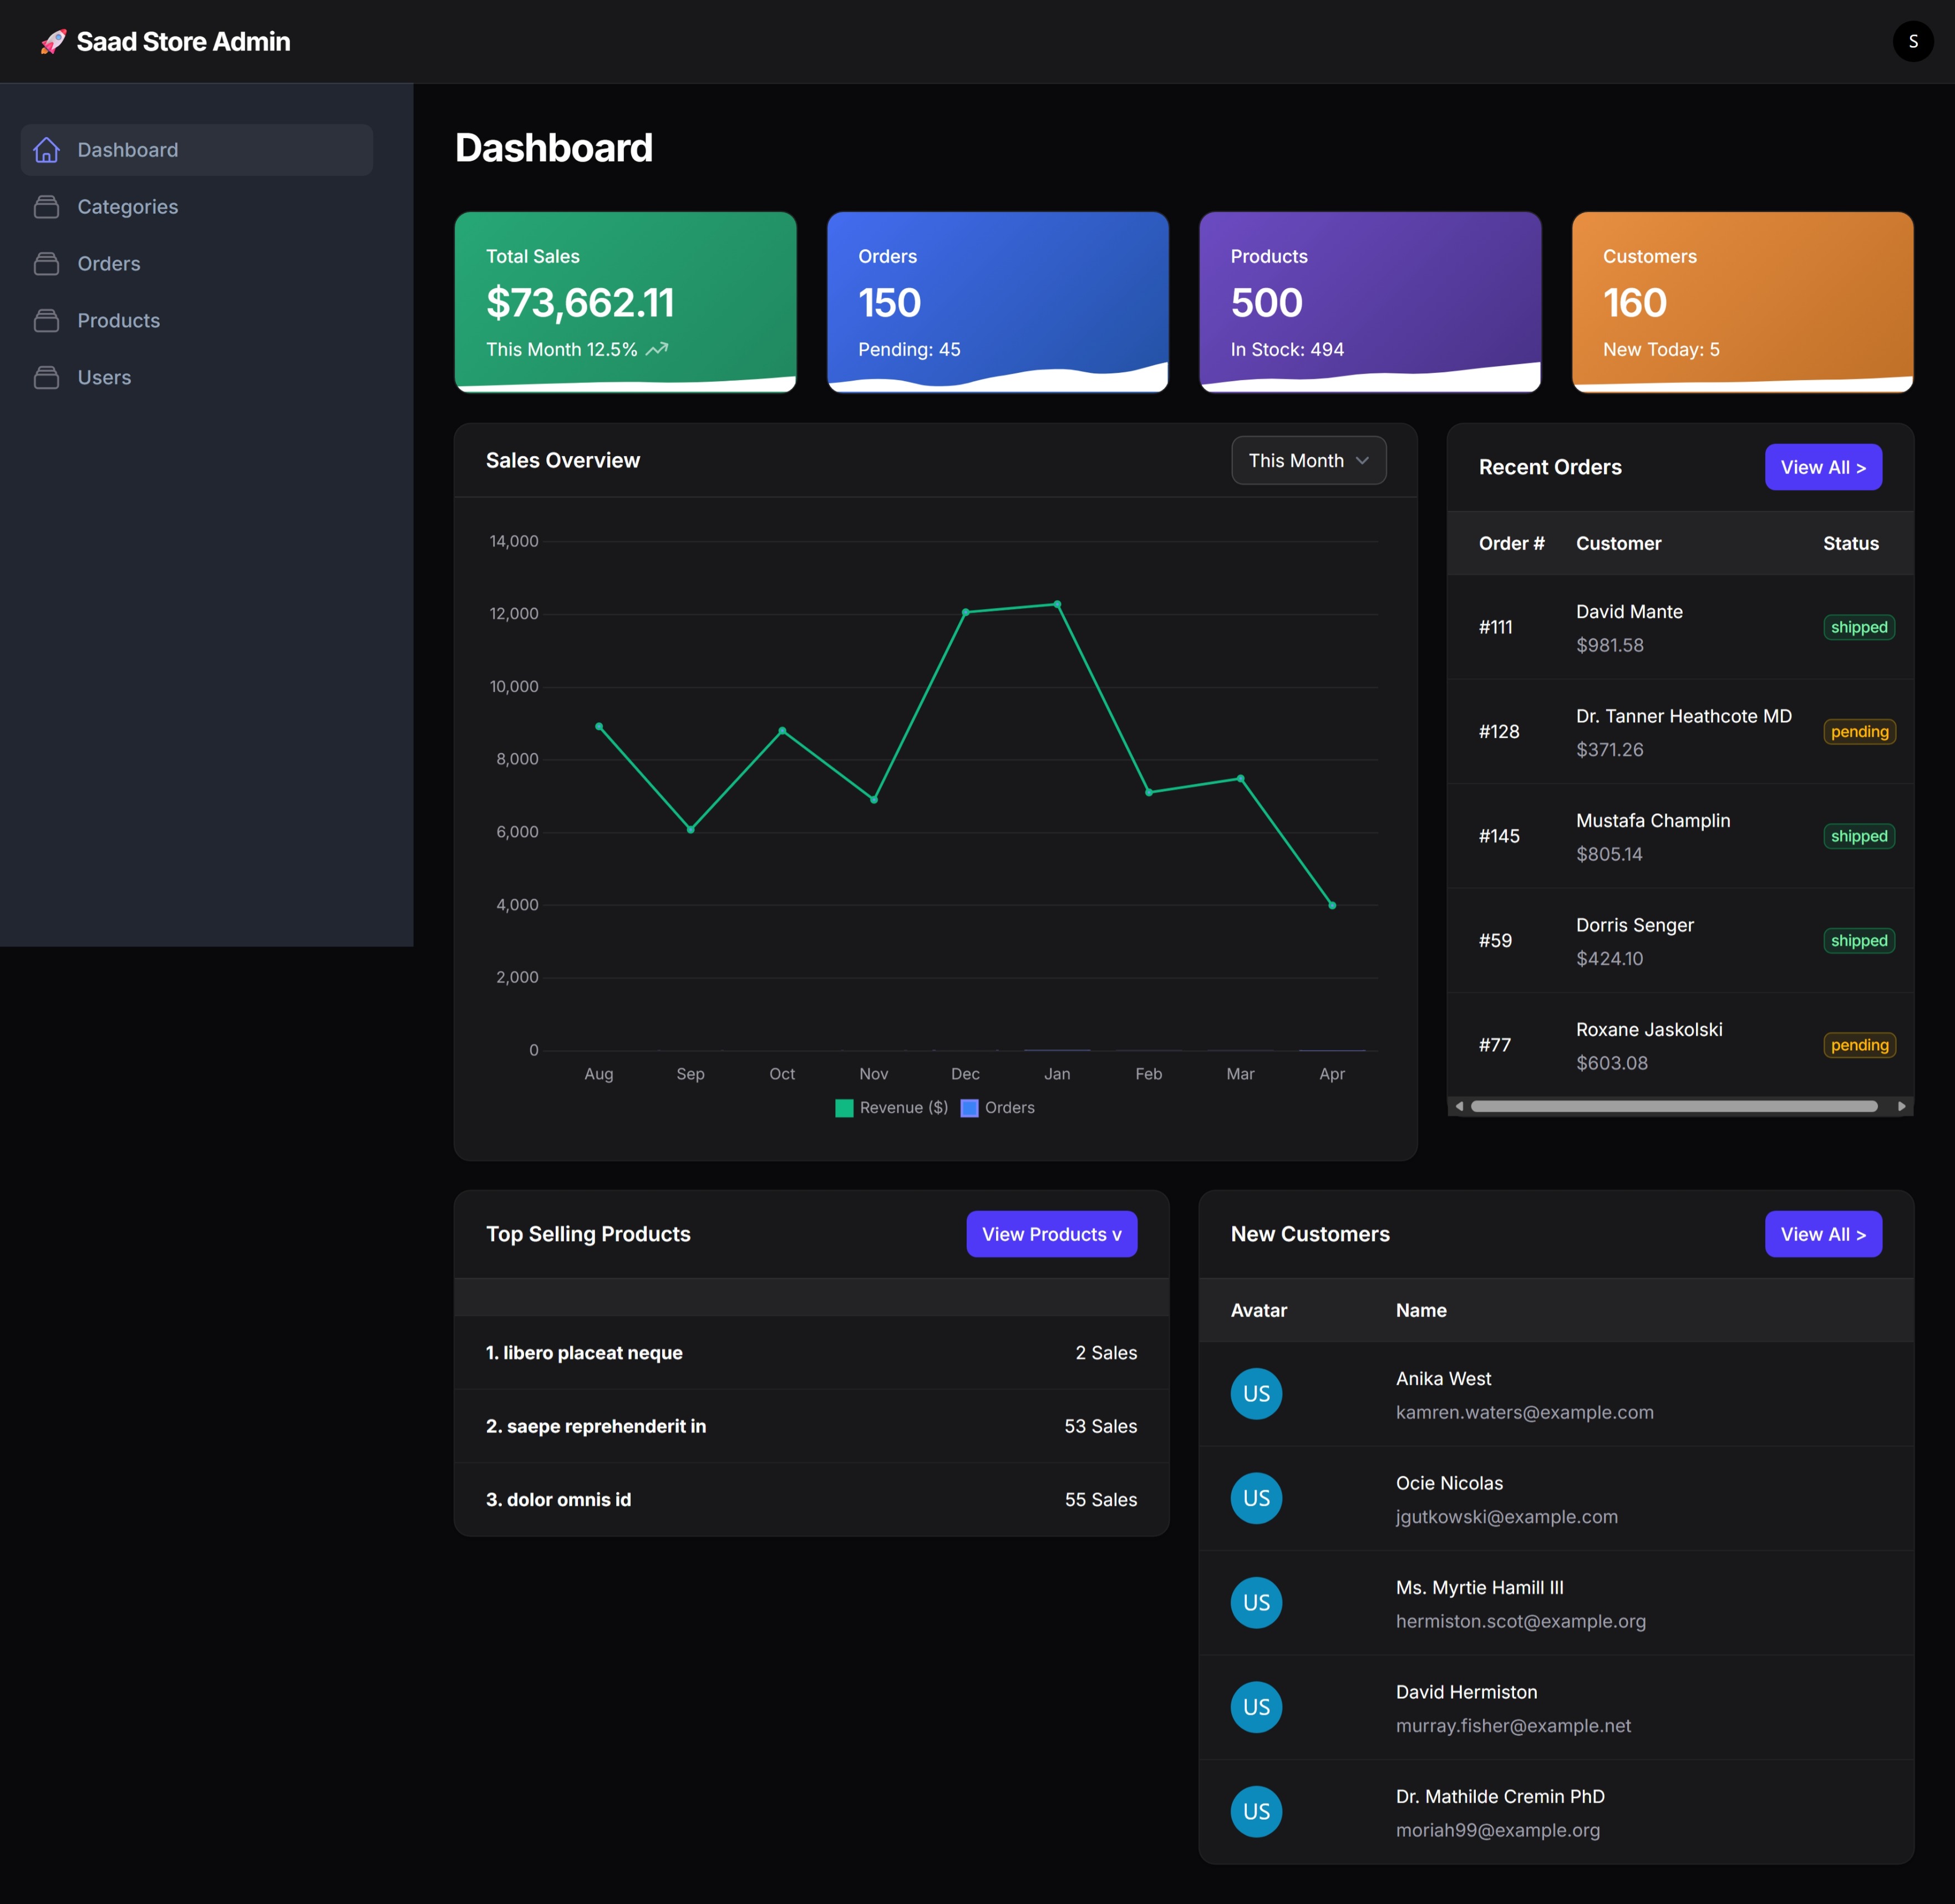Image resolution: width=1955 pixels, height=1904 pixels.
Task: Click Ms. Myrtie Hamill III's avatar
Action: [1256, 1602]
